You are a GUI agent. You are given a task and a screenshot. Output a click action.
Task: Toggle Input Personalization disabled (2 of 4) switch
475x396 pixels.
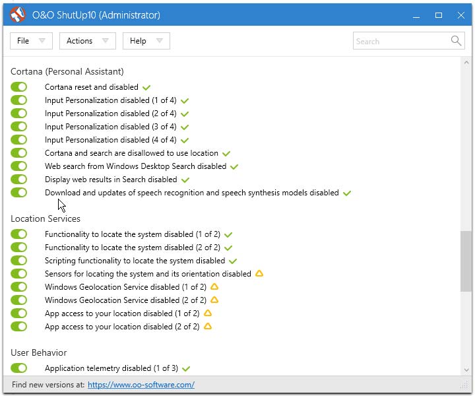pos(18,114)
